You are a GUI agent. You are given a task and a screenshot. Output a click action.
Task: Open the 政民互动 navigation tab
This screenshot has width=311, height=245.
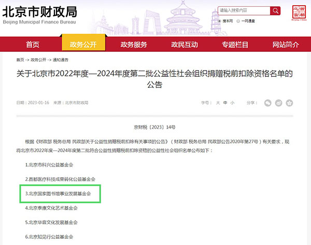click(185, 45)
